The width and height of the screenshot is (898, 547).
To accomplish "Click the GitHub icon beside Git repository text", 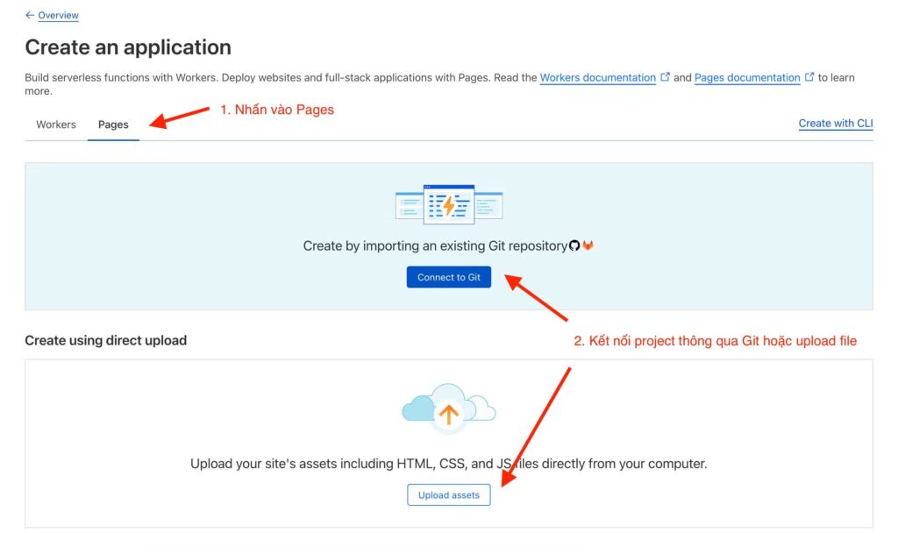I will pos(574,245).
